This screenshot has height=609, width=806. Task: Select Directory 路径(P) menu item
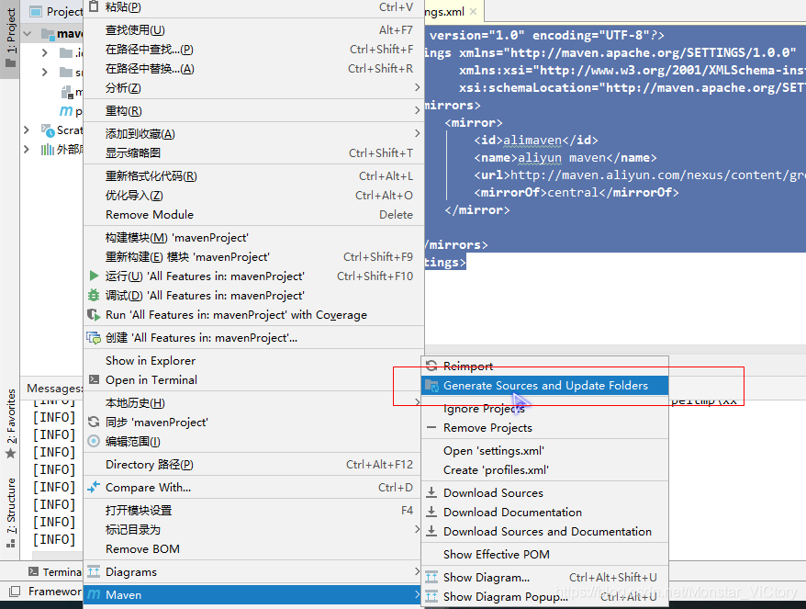pyautogui.click(x=254, y=465)
